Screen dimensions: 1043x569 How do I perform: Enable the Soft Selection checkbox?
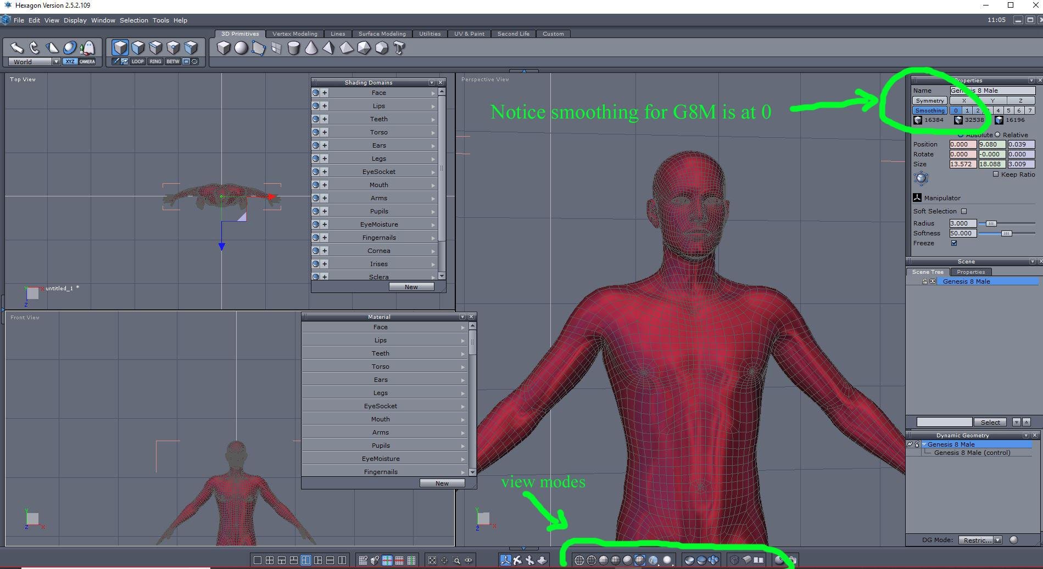pos(964,211)
